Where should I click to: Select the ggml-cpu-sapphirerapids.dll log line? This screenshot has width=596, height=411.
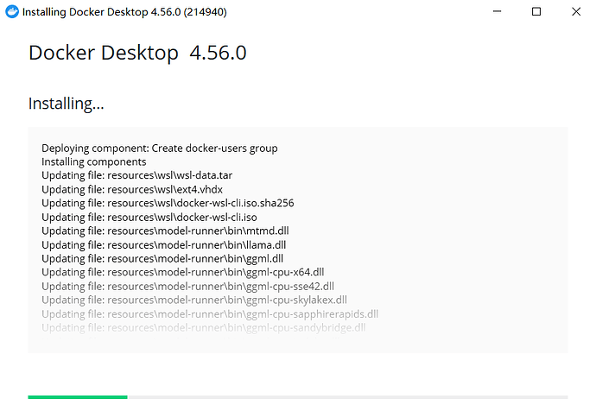coord(210,313)
